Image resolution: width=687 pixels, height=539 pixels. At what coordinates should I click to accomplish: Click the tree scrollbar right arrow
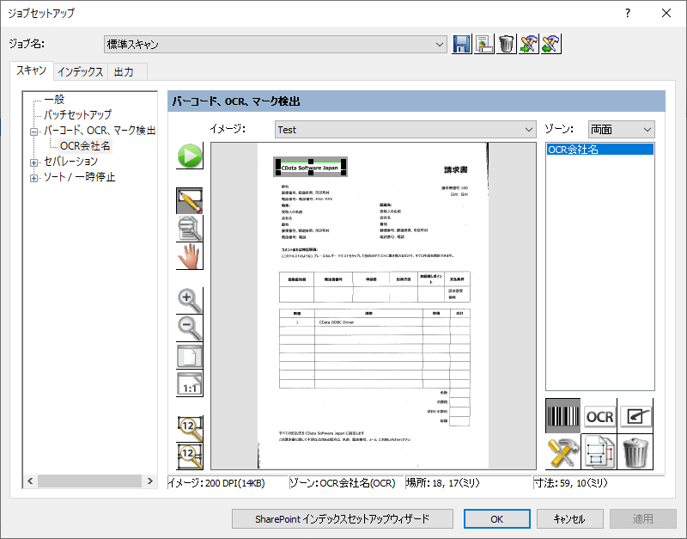click(x=149, y=481)
